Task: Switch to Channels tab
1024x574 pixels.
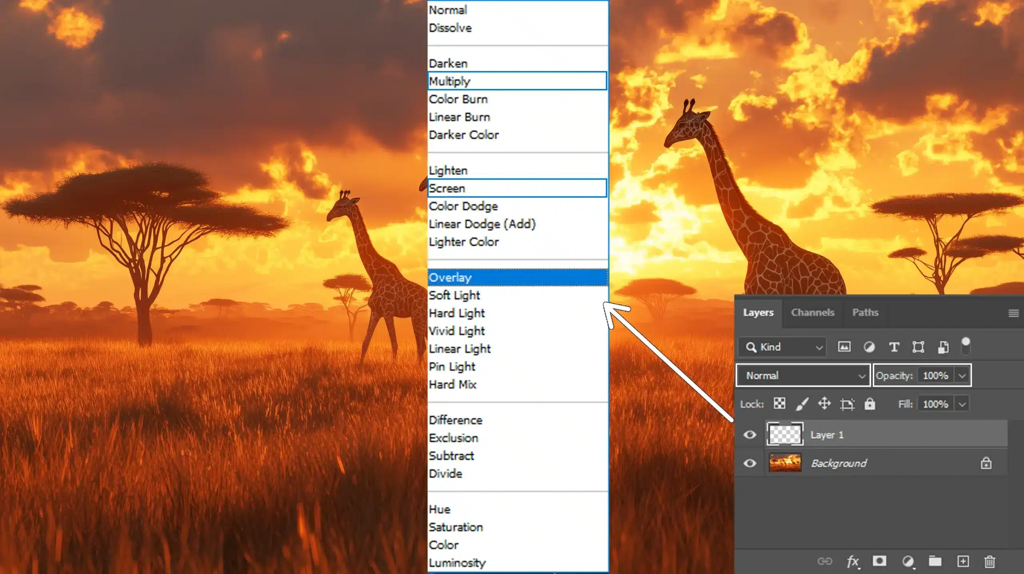Action: tap(812, 312)
